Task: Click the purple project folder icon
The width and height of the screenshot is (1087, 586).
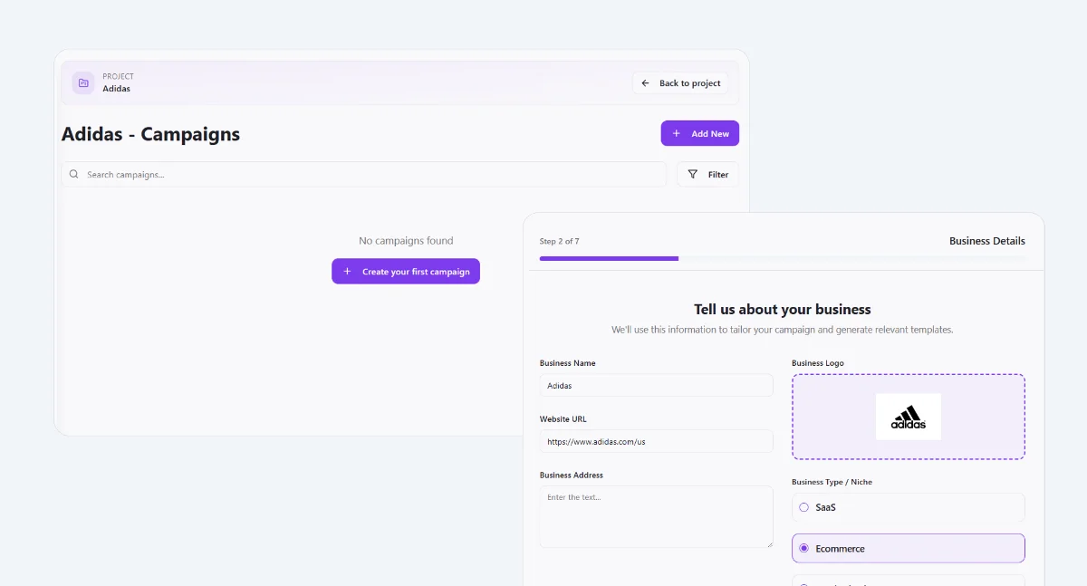Action: [83, 83]
